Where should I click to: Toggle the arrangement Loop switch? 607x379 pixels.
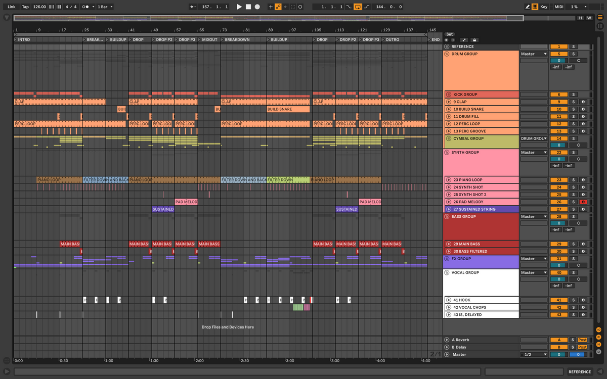(x=358, y=7)
